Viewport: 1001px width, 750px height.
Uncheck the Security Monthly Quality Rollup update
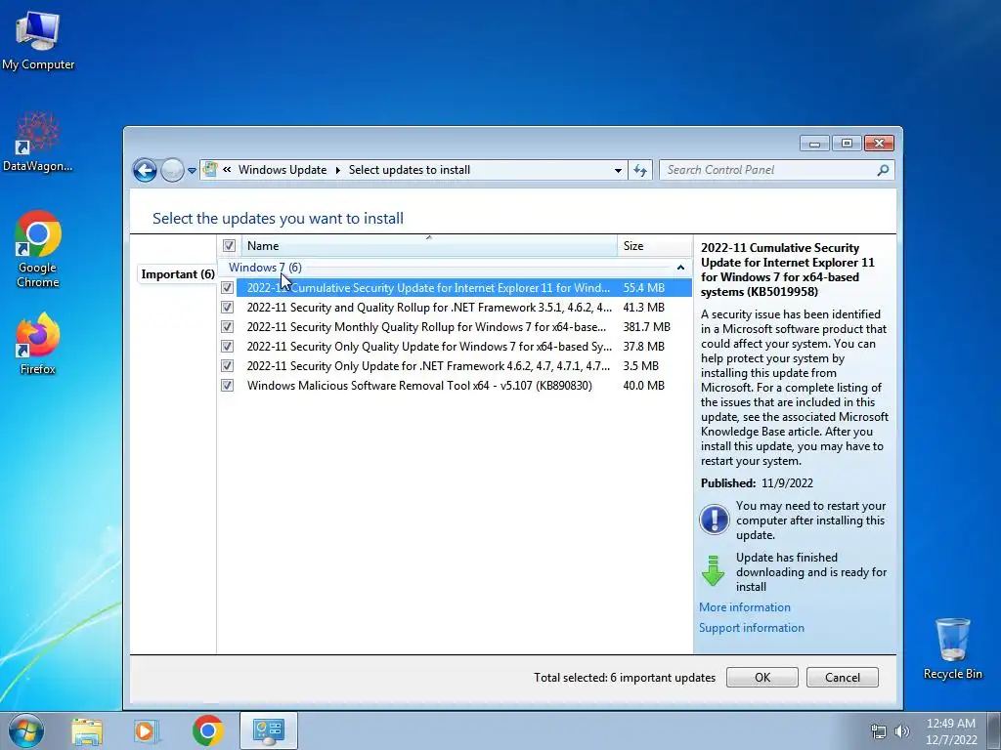[227, 326]
